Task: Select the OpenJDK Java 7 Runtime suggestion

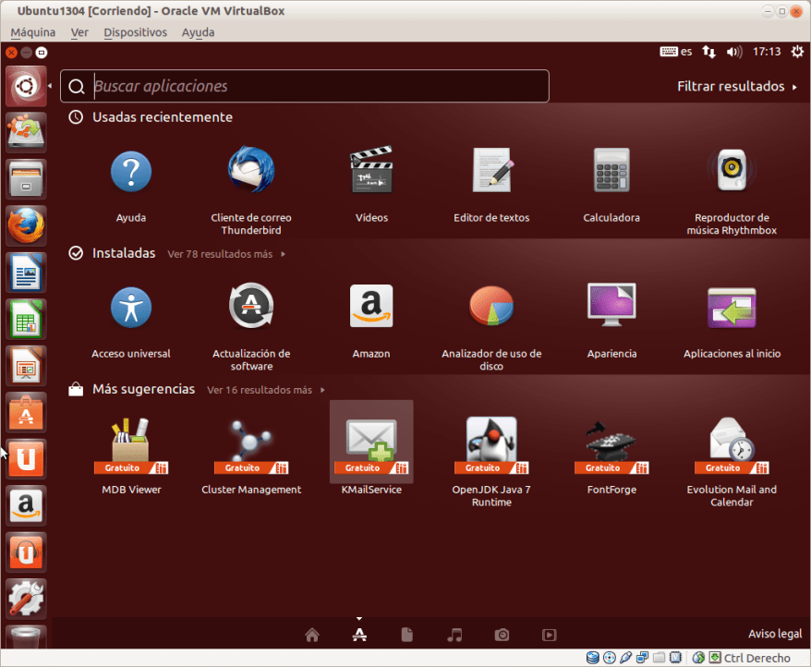Action: click(491, 443)
